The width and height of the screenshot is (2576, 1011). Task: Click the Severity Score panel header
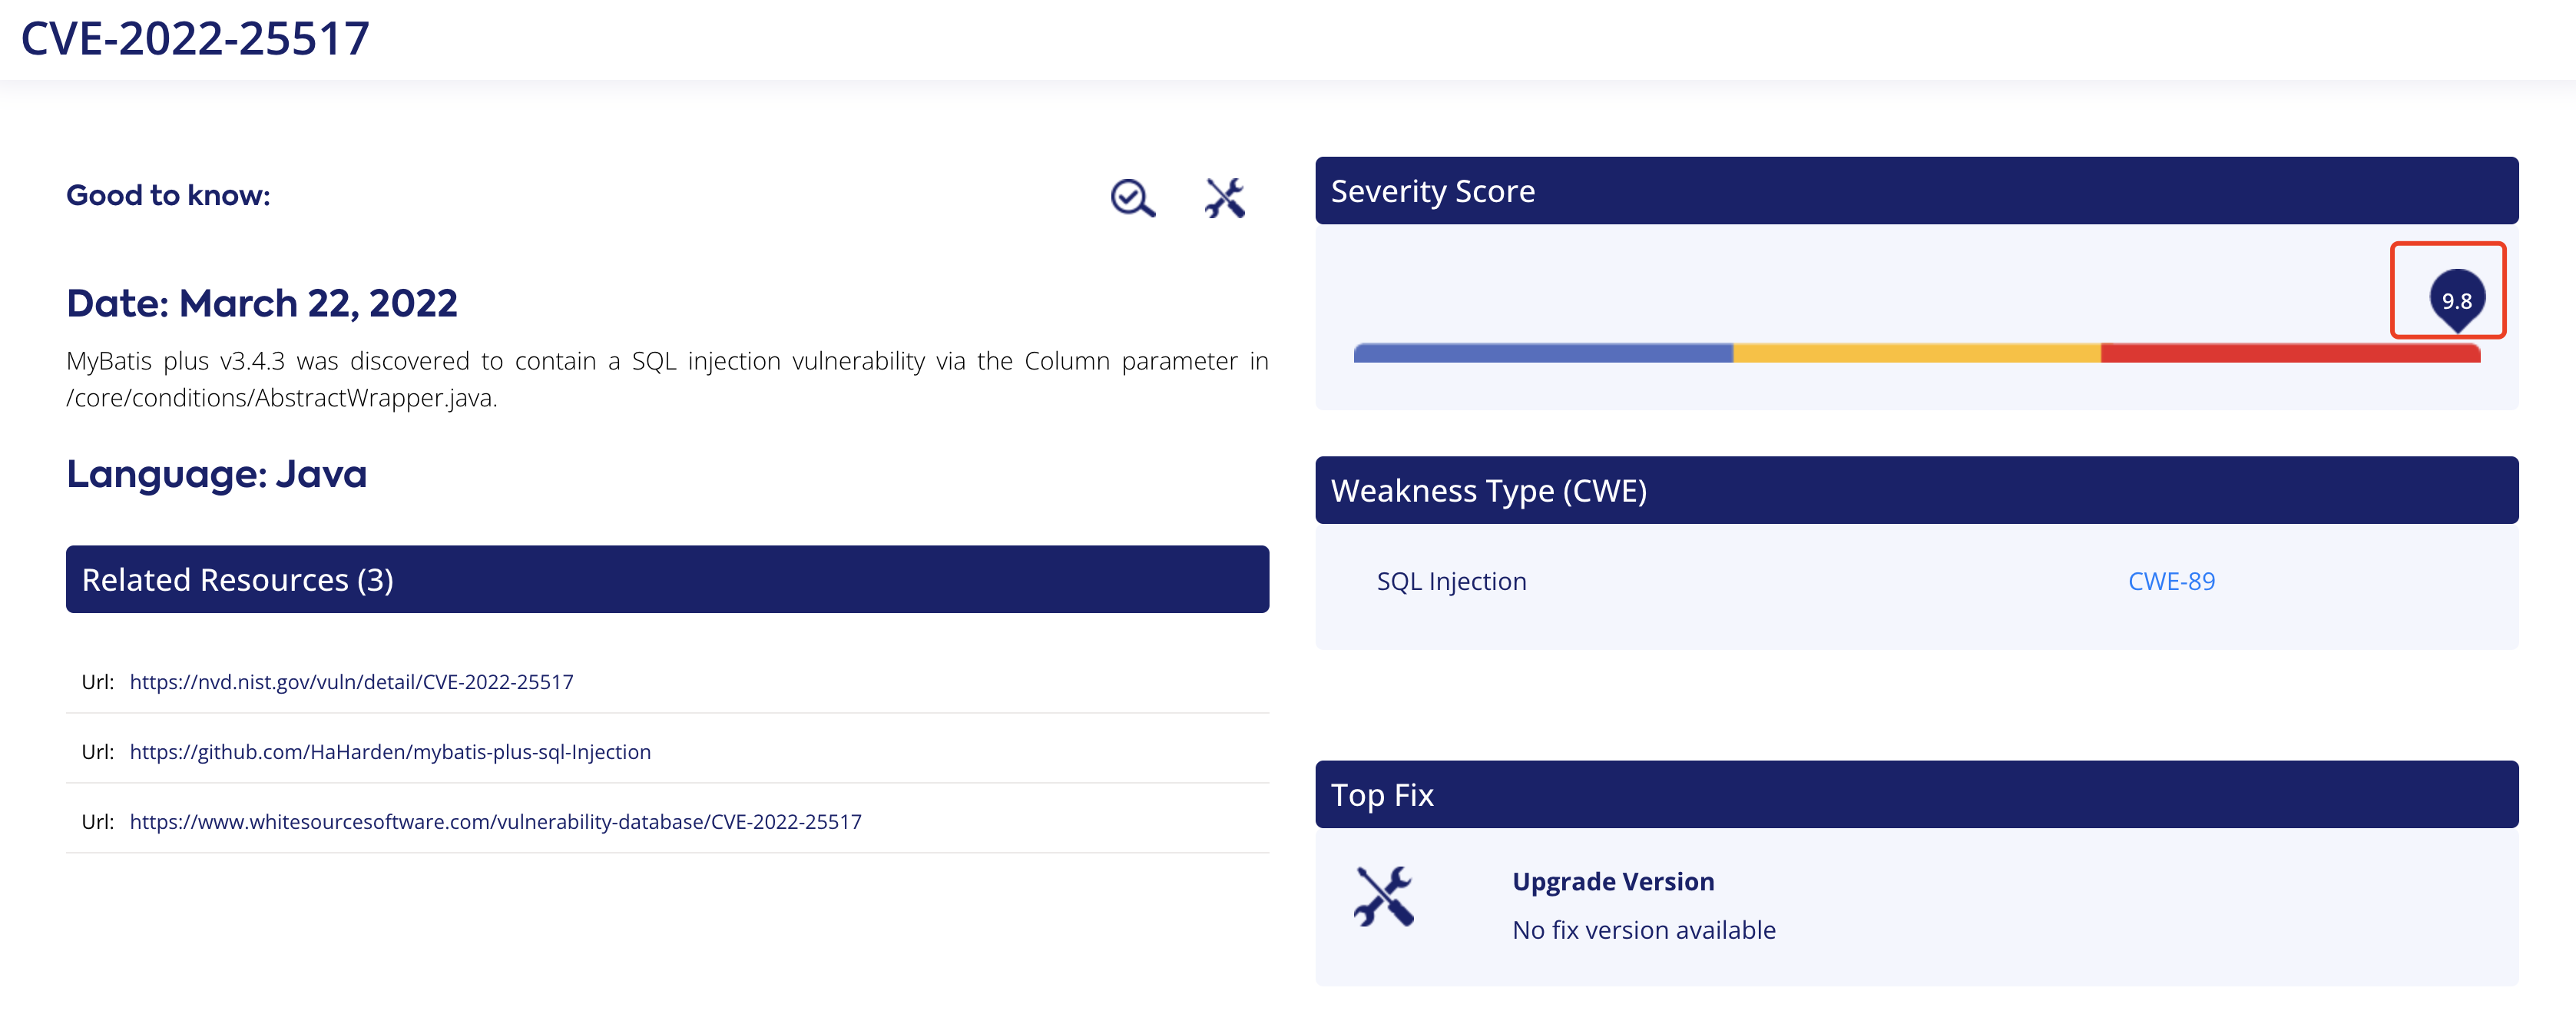[x=1916, y=190]
